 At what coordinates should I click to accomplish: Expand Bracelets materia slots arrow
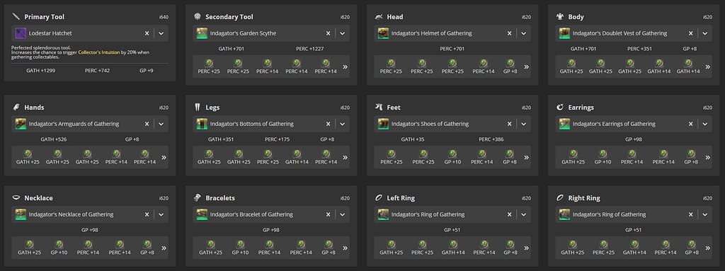345,248
